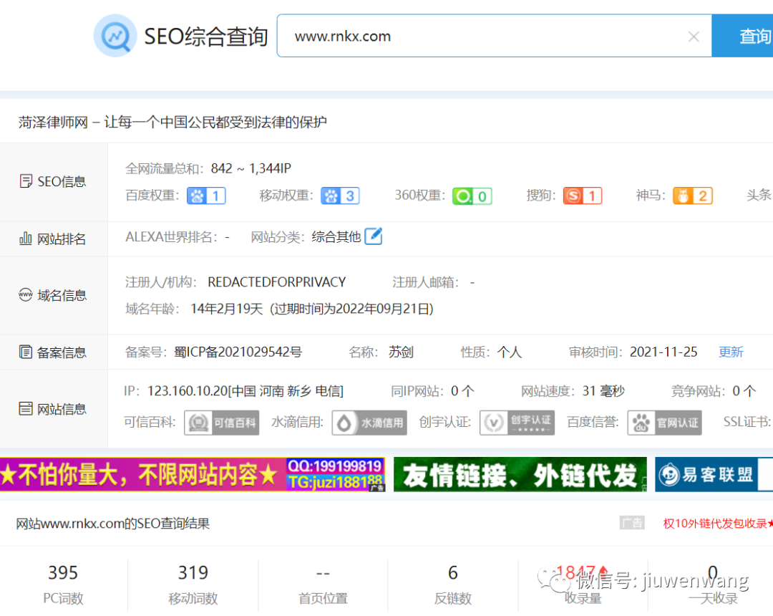The width and height of the screenshot is (773, 616).
Task: Click the -- 首页位置 value
Action: tap(323, 574)
